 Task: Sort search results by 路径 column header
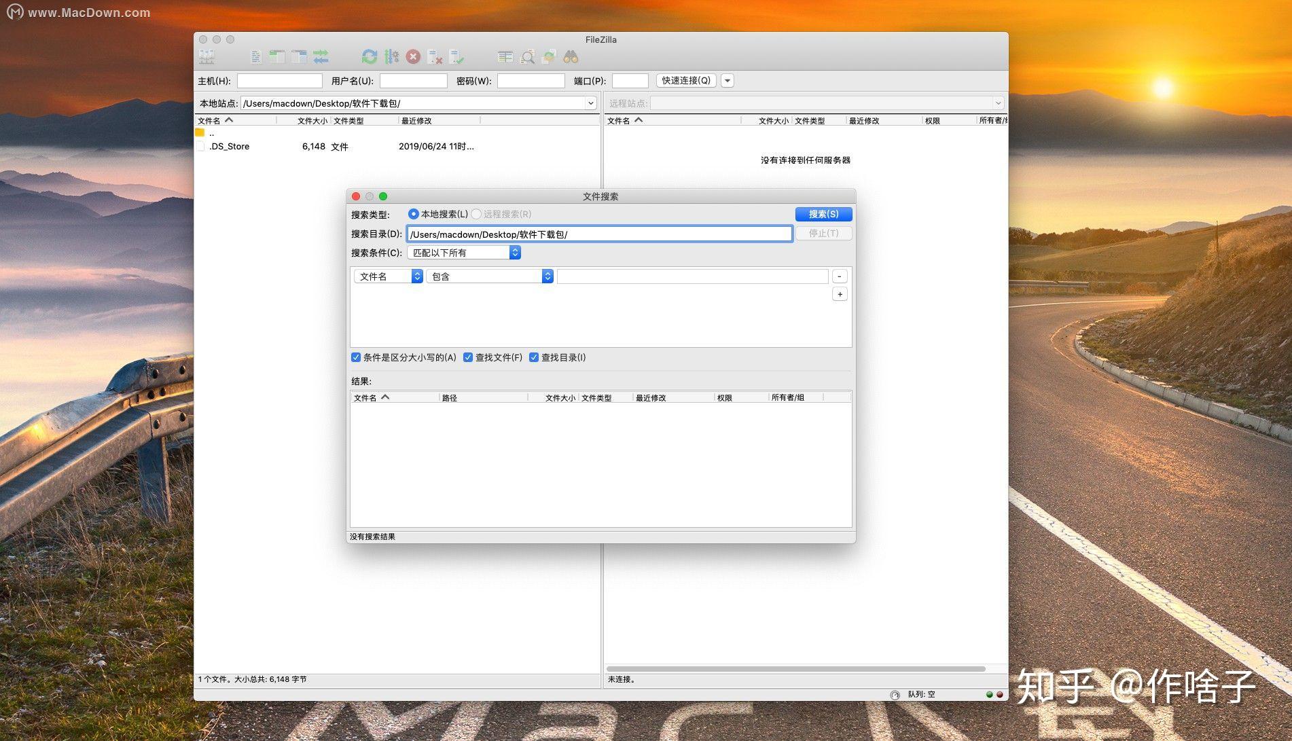483,397
